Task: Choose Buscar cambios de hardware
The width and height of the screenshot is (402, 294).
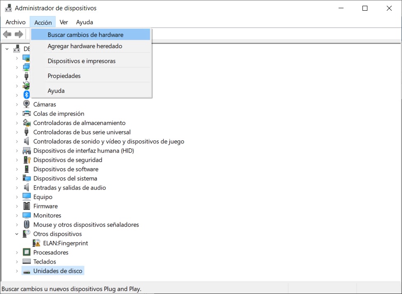Action: point(91,35)
